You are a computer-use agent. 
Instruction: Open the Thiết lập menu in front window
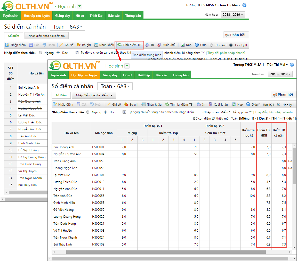click(143, 75)
